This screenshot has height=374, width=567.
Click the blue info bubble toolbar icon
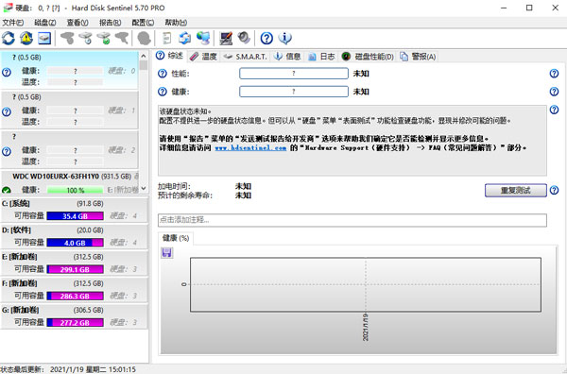285,38
